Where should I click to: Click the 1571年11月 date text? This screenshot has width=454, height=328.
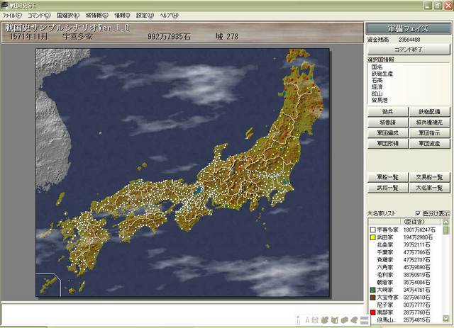point(28,37)
